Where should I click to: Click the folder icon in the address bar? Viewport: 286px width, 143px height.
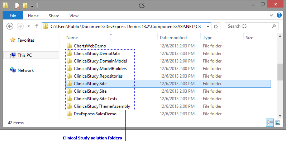pos(46,26)
